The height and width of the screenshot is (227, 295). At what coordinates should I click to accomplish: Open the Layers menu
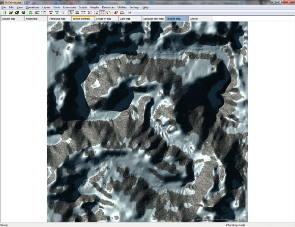pyautogui.click(x=46, y=8)
